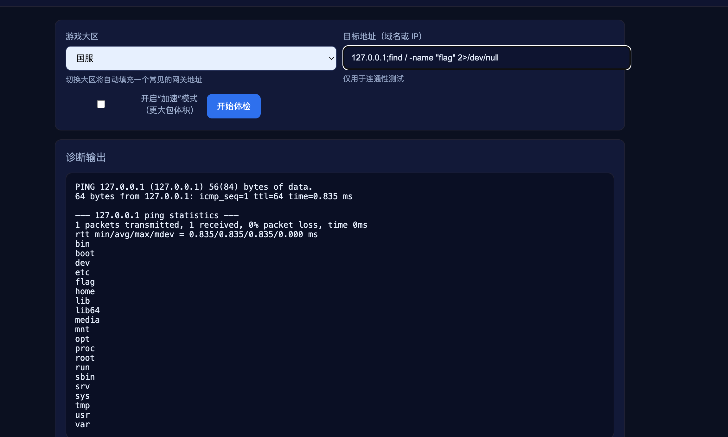This screenshot has width=728, height=437.
Task: Click the 目标地址（域名或 IP）label
Action: 383,36
